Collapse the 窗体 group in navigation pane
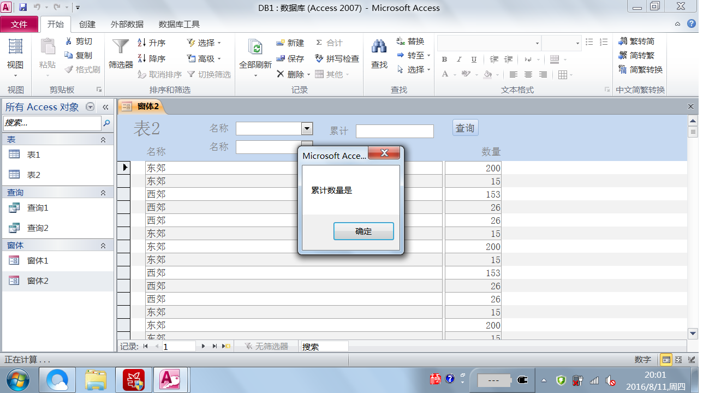The height and width of the screenshot is (393, 715). [x=103, y=246]
